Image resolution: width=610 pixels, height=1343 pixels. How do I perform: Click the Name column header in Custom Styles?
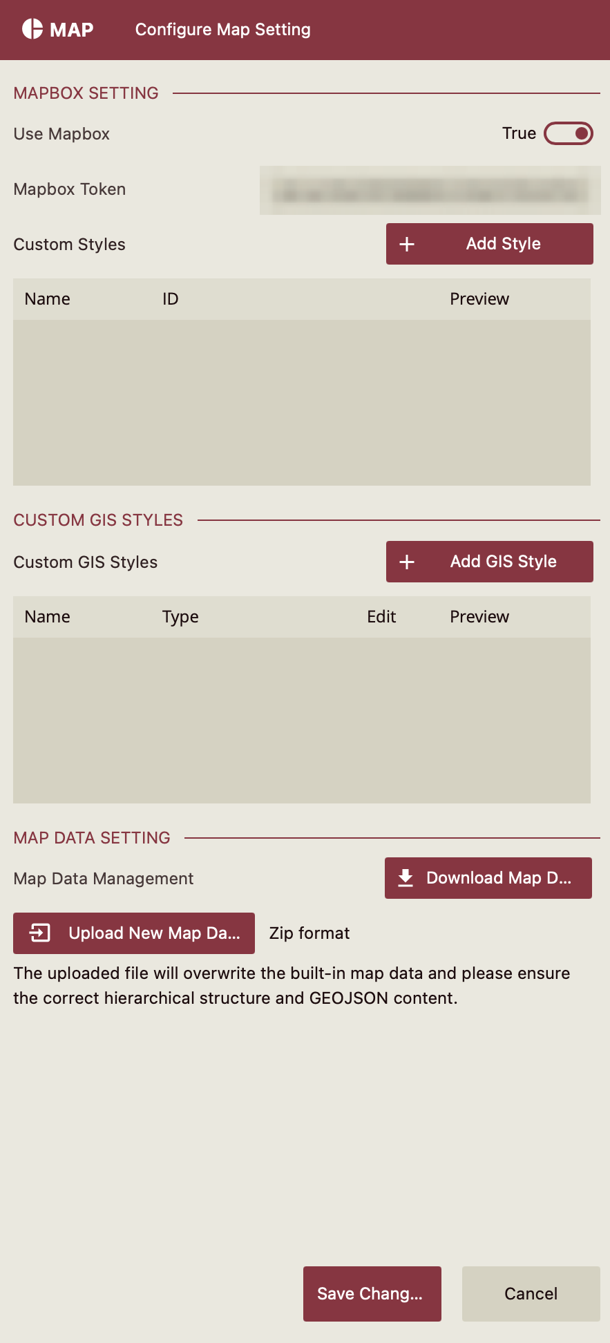47,299
